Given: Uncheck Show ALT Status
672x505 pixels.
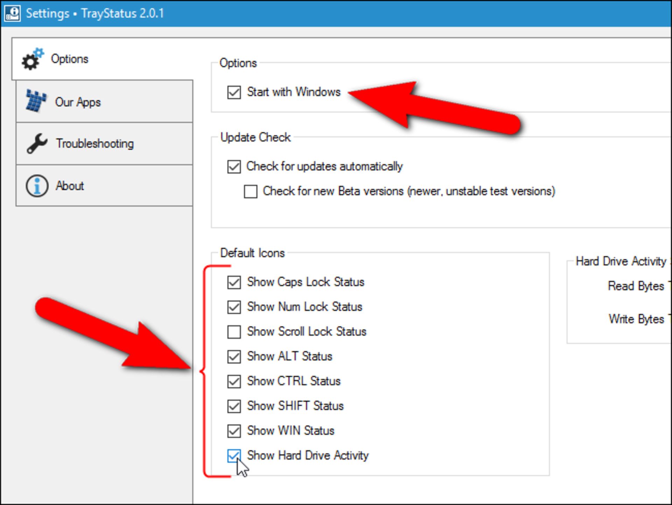Looking at the screenshot, I should pos(234,357).
